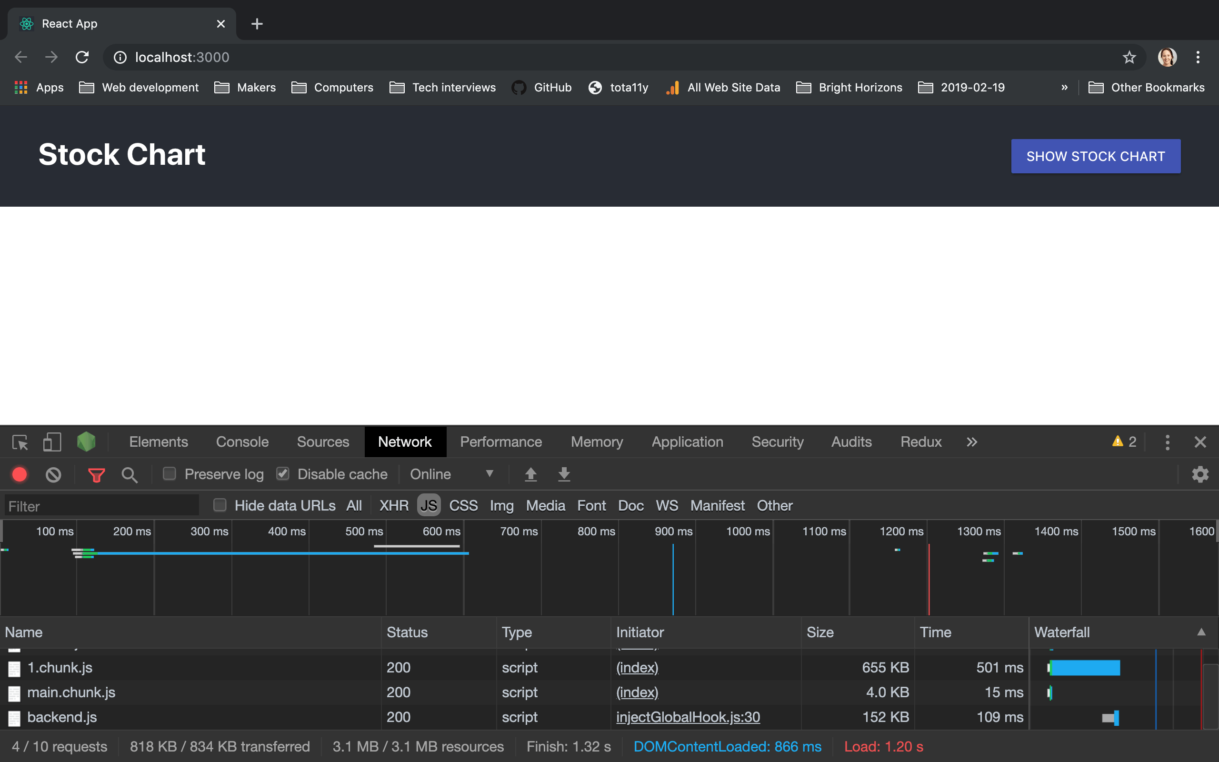
Task: Click into the network Filter field
Action: click(x=102, y=505)
